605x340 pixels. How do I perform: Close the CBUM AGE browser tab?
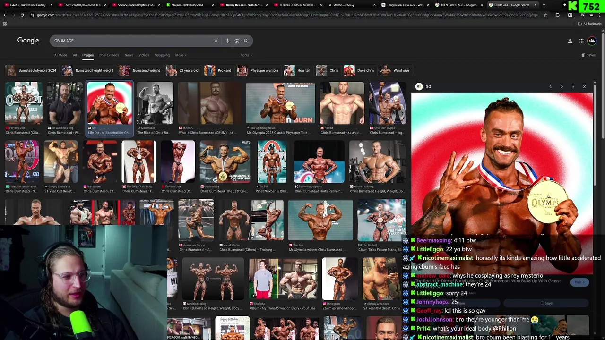coord(535,5)
